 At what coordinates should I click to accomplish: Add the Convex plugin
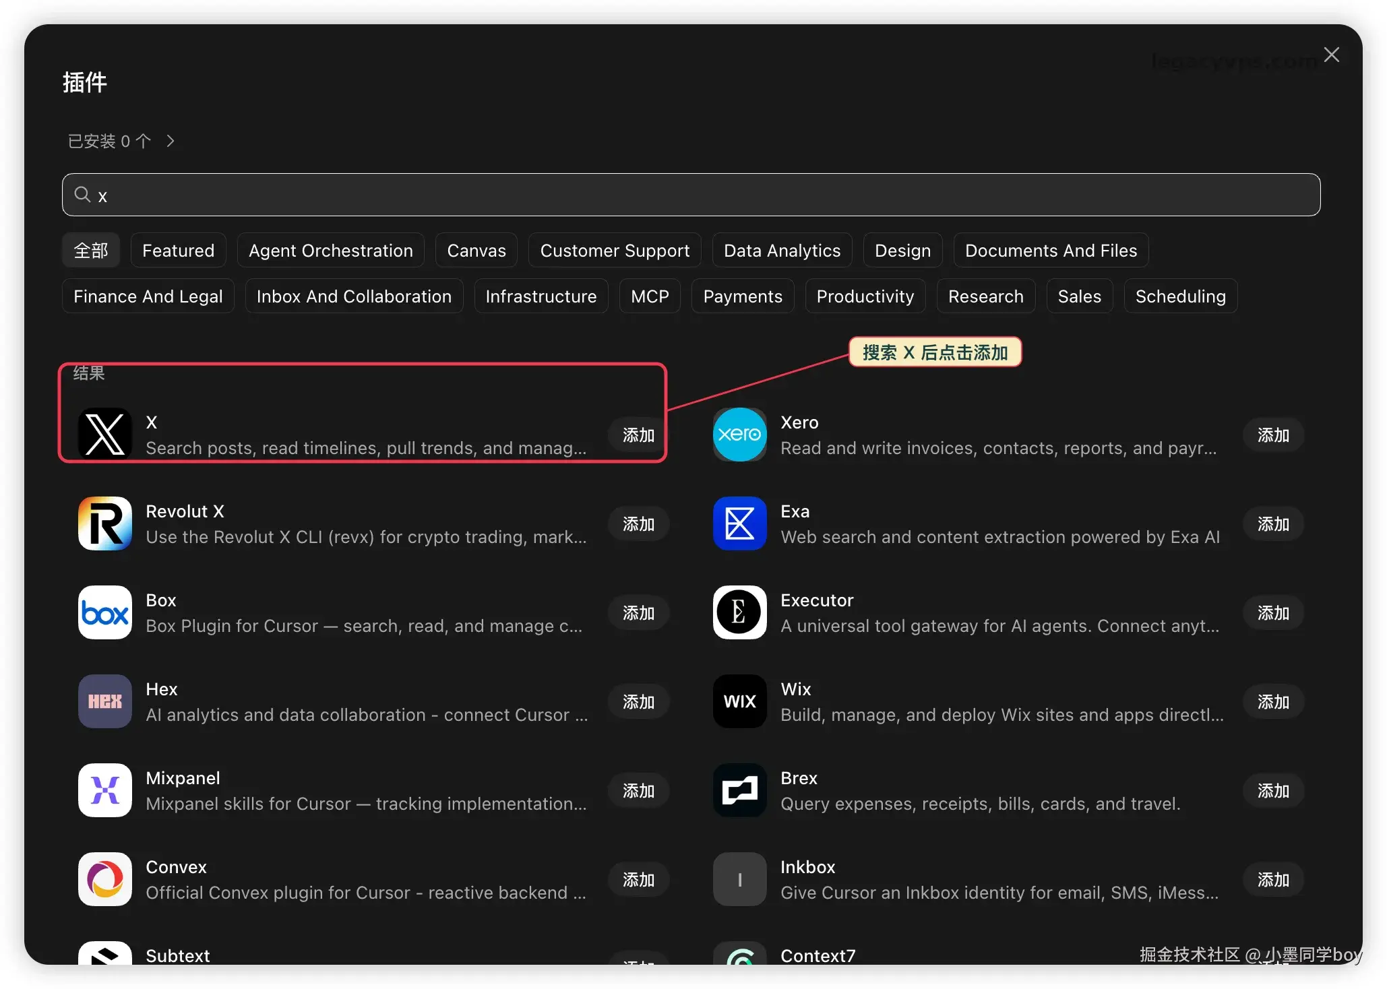click(638, 880)
